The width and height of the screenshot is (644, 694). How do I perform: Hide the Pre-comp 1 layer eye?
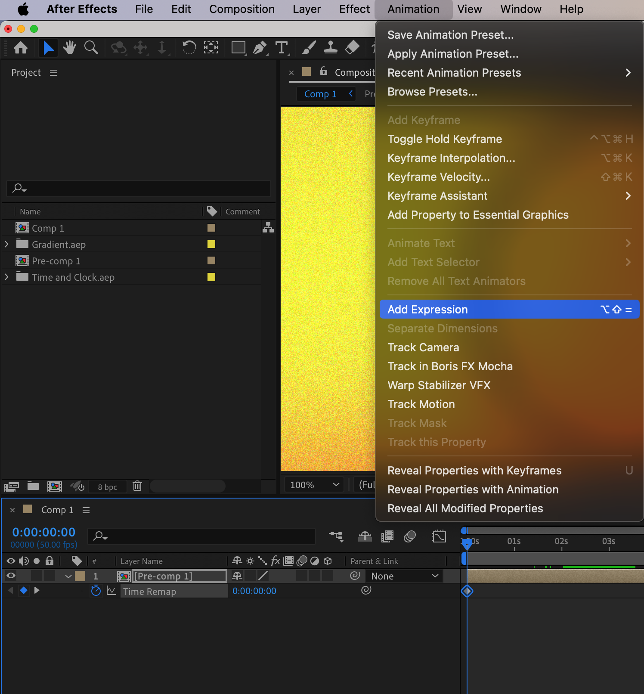tap(11, 576)
